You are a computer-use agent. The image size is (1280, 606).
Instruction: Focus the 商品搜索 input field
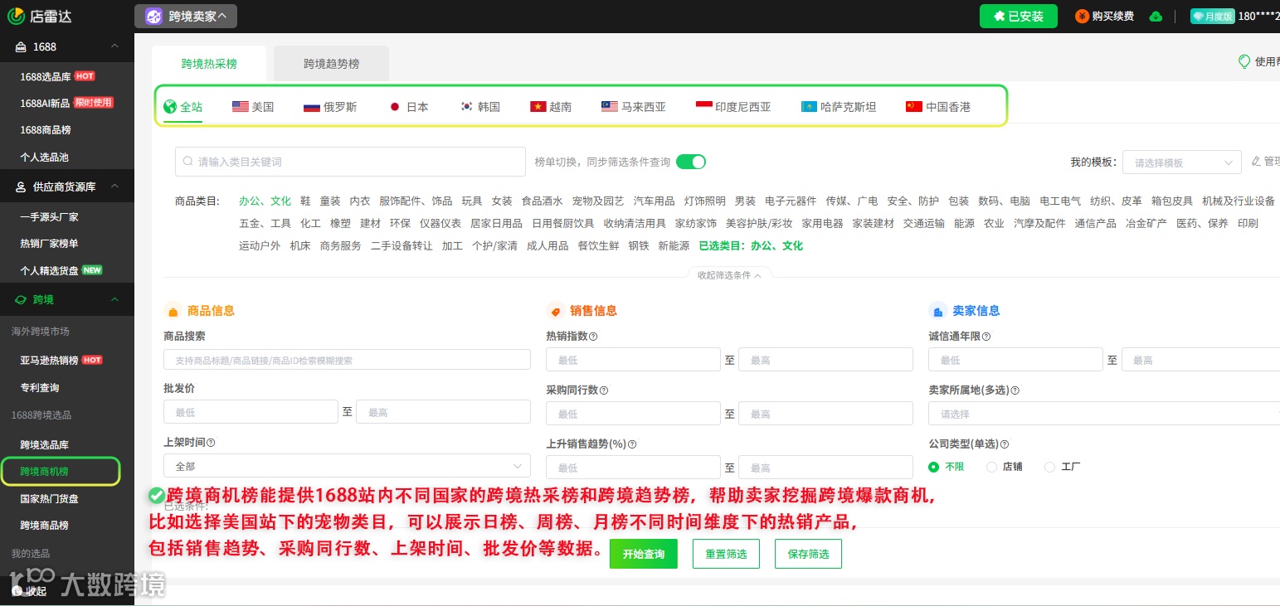(x=347, y=360)
